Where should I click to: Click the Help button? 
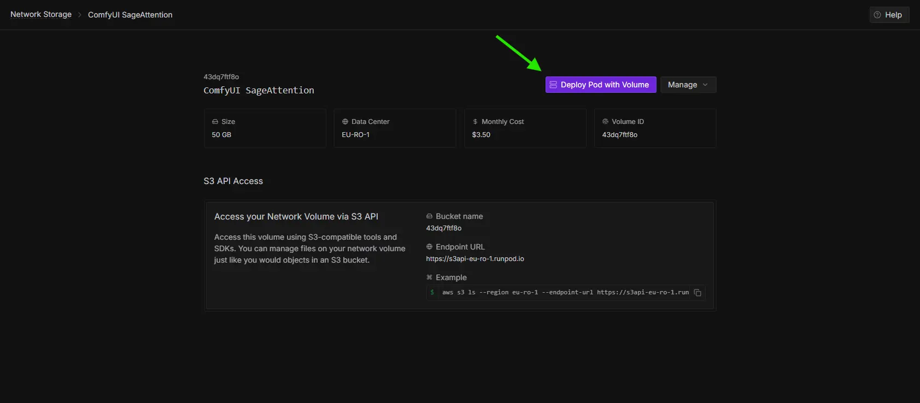(x=889, y=15)
